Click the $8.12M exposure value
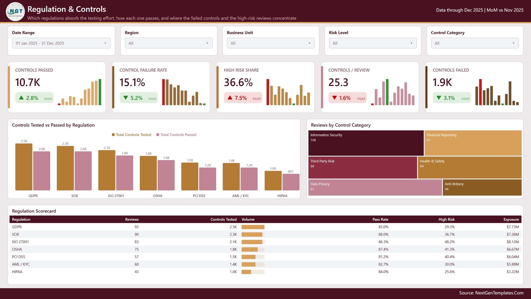Viewport: 531px width, 299px height. pyautogui.click(x=513, y=242)
